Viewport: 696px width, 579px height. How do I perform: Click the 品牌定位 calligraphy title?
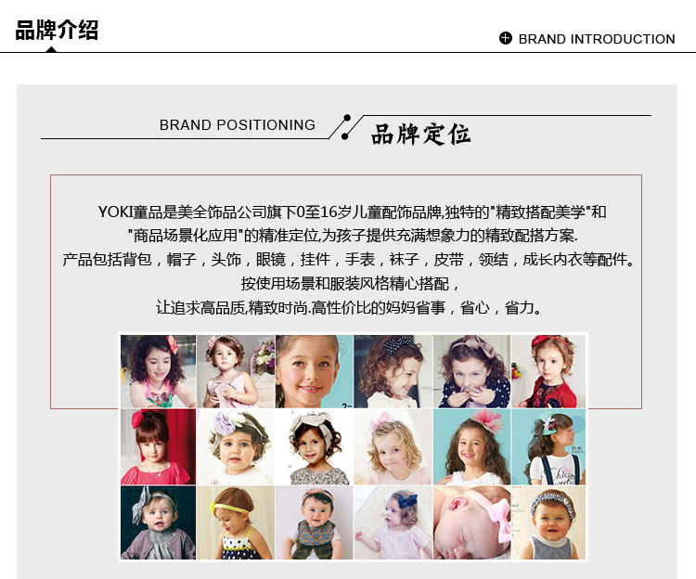420,134
